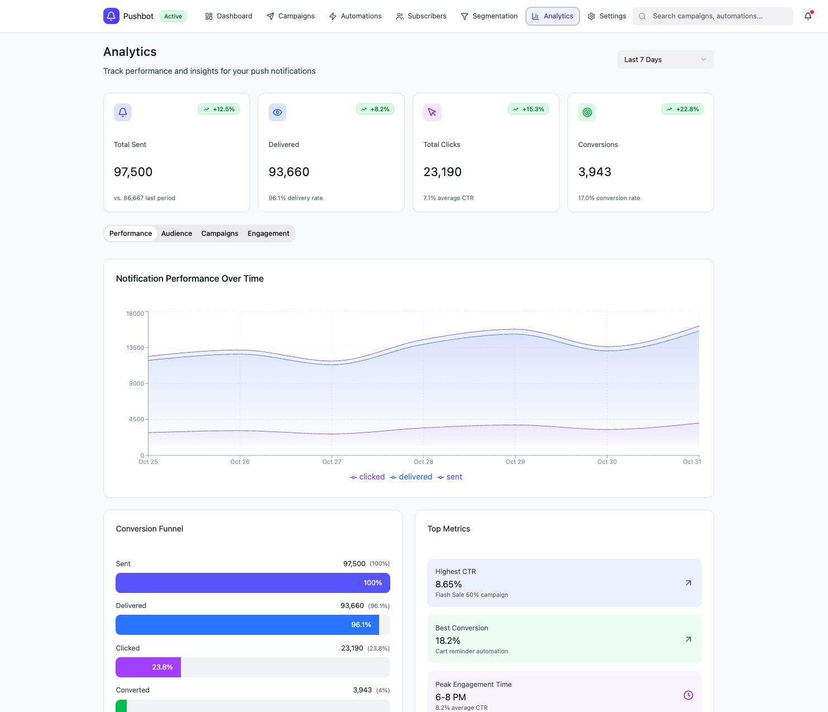Screen dimensions: 828x712
Task: Go to the Subscribers page
Action: tap(421, 16)
